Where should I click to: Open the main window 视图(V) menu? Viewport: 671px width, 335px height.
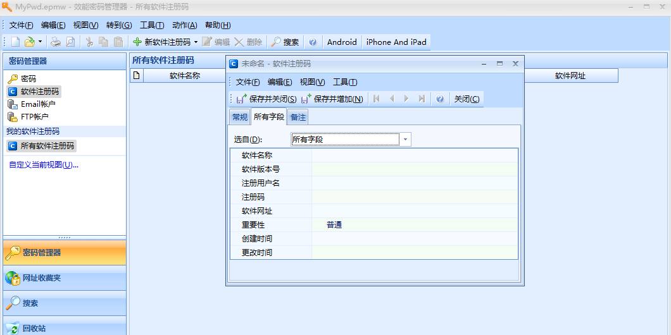coord(85,25)
